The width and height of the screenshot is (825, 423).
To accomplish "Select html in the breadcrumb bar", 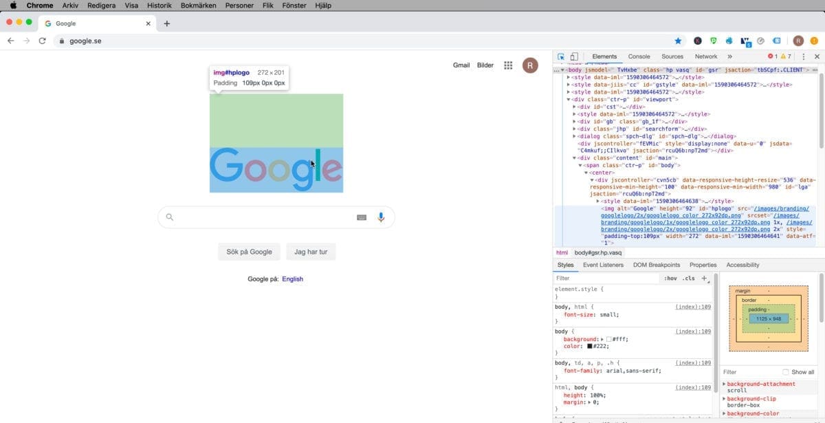I will tap(562, 252).
